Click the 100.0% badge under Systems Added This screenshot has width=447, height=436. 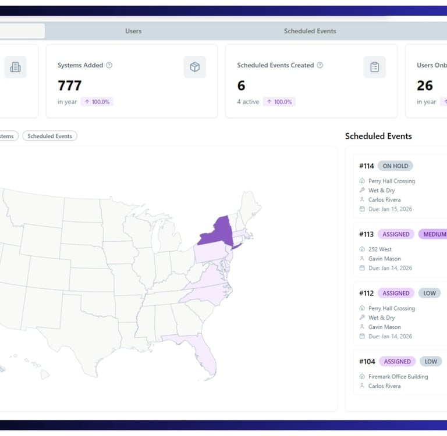pos(97,102)
